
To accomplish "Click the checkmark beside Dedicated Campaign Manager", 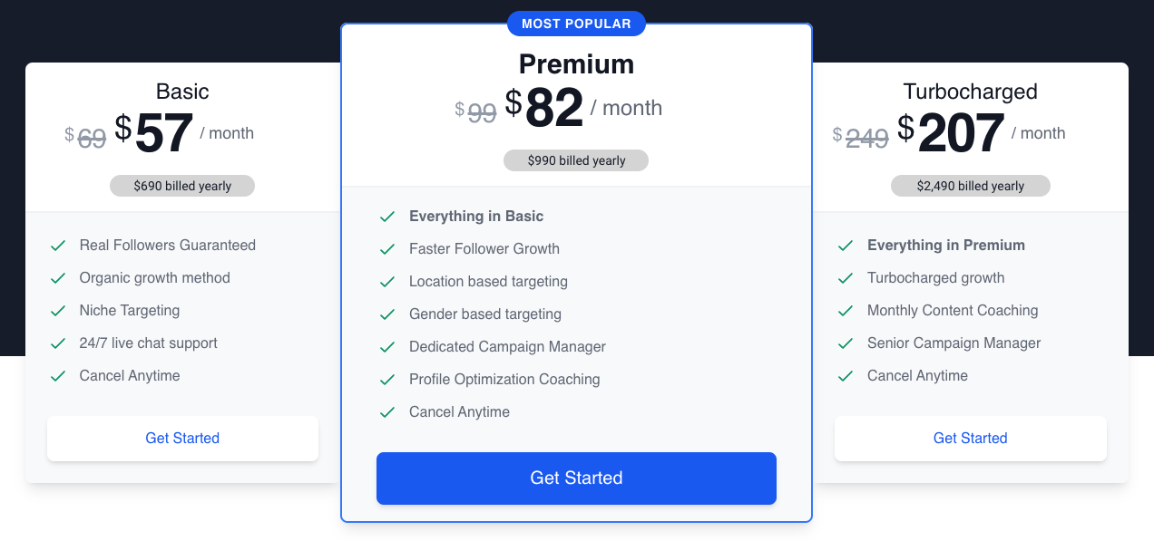I will (x=387, y=346).
